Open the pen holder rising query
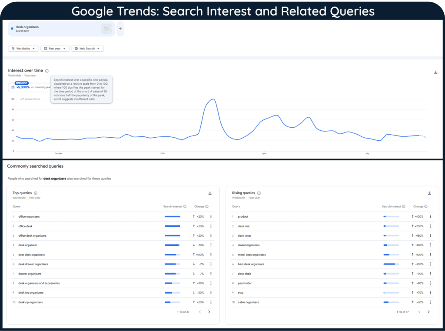 click(x=245, y=283)
